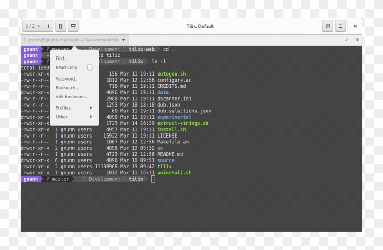Click the po directory name

tap(160, 148)
